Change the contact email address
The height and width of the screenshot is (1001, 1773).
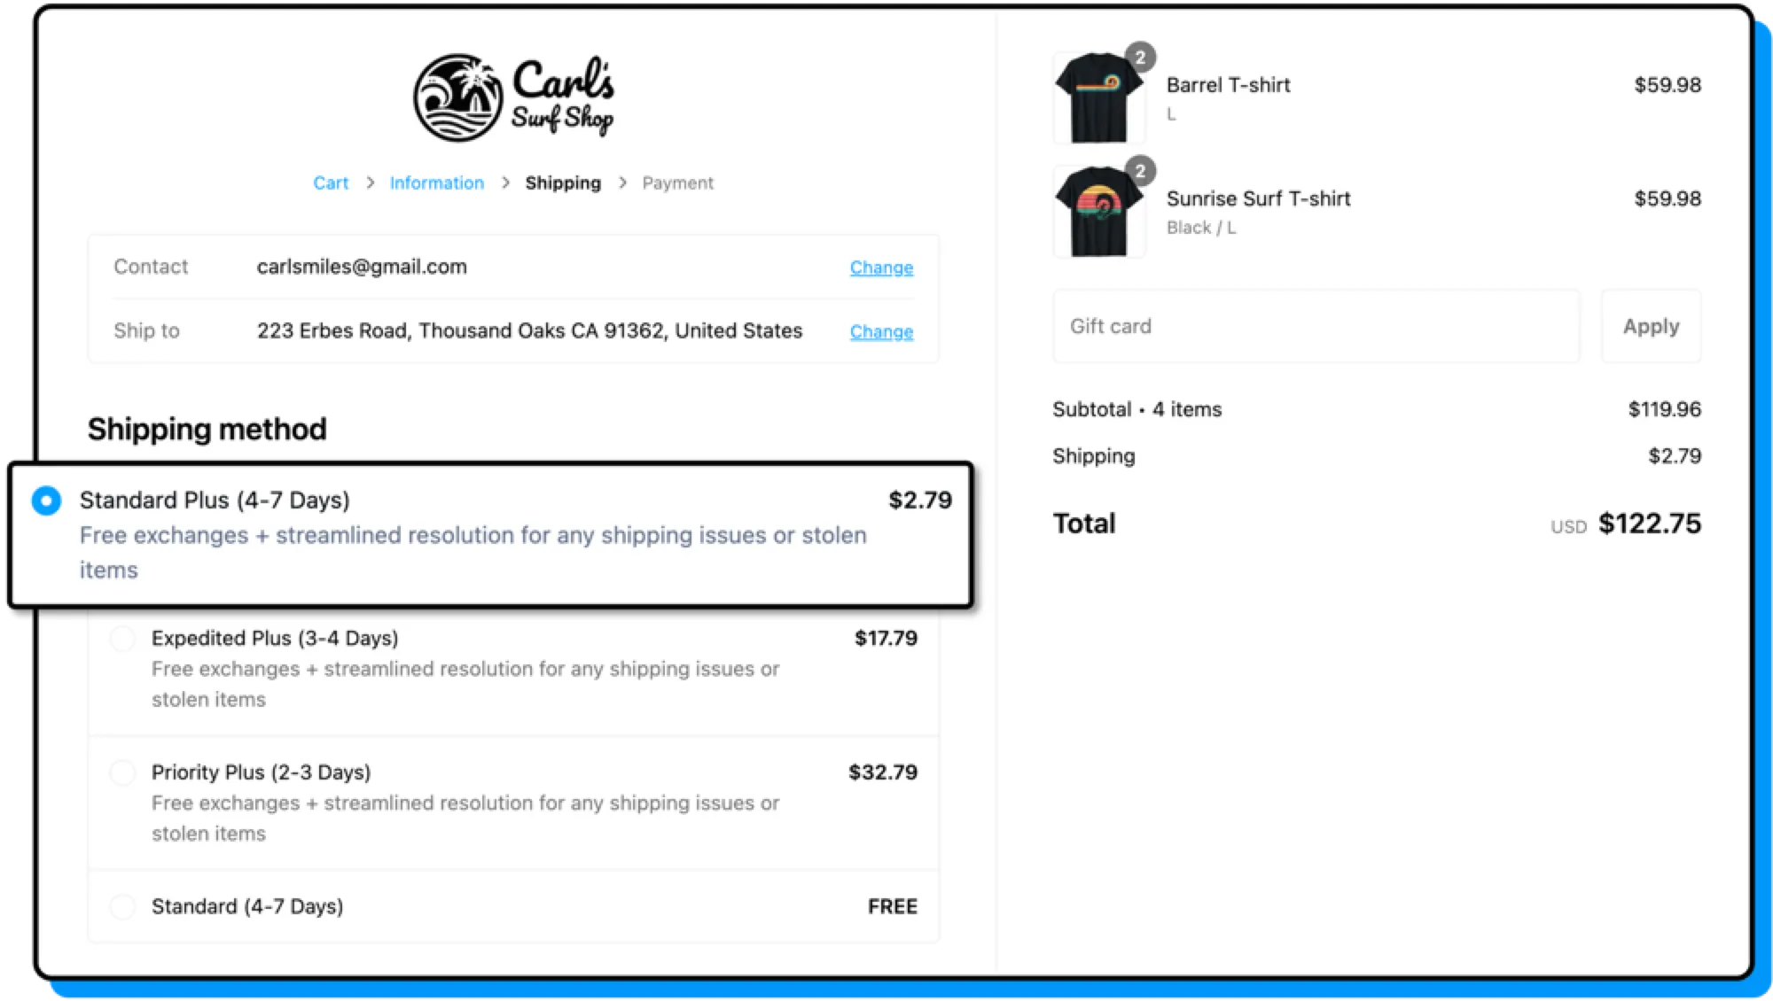pyautogui.click(x=880, y=268)
